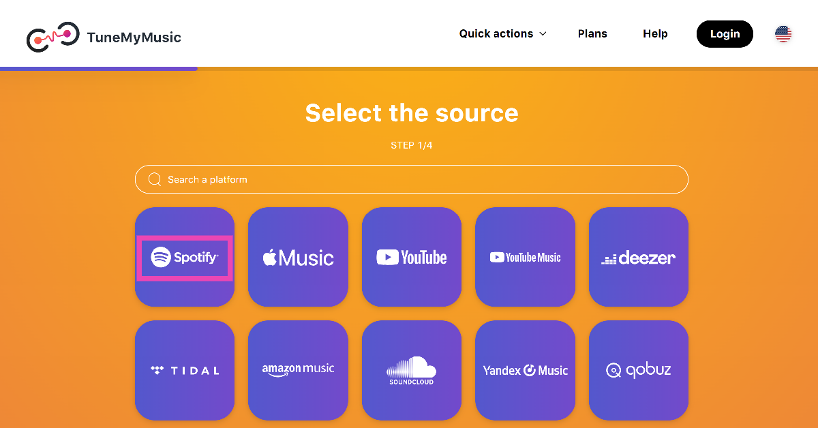This screenshot has height=428, width=818.
Task: Choose Apple Music as the source
Action: tap(298, 258)
